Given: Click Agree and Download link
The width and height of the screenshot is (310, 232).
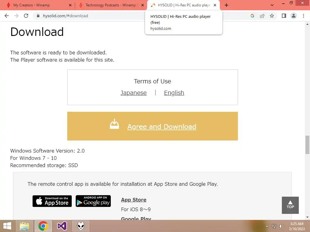Looking at the screenshot, I should [162, 127].
